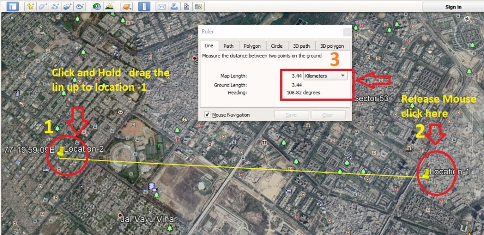Click the Print icon
Screen dimensions: 484x235
[x=174, y=7]
